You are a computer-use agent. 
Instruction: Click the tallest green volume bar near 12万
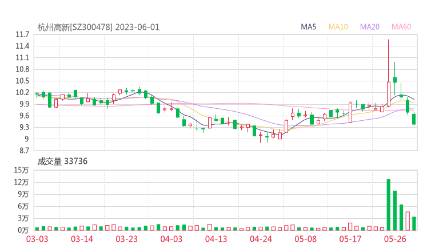pos(389,204)
